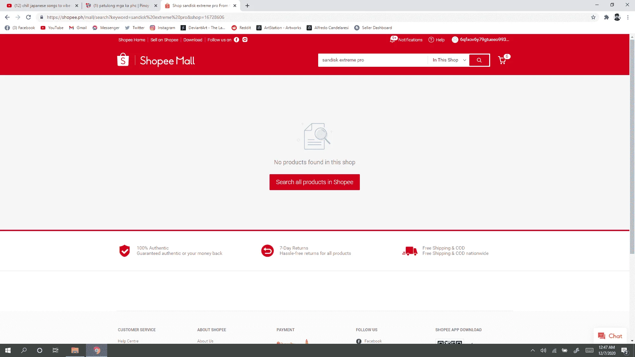Open the Seller Dashboard bookmark
Viewport: 635px width, 357px height.
(x=373, y=28)
